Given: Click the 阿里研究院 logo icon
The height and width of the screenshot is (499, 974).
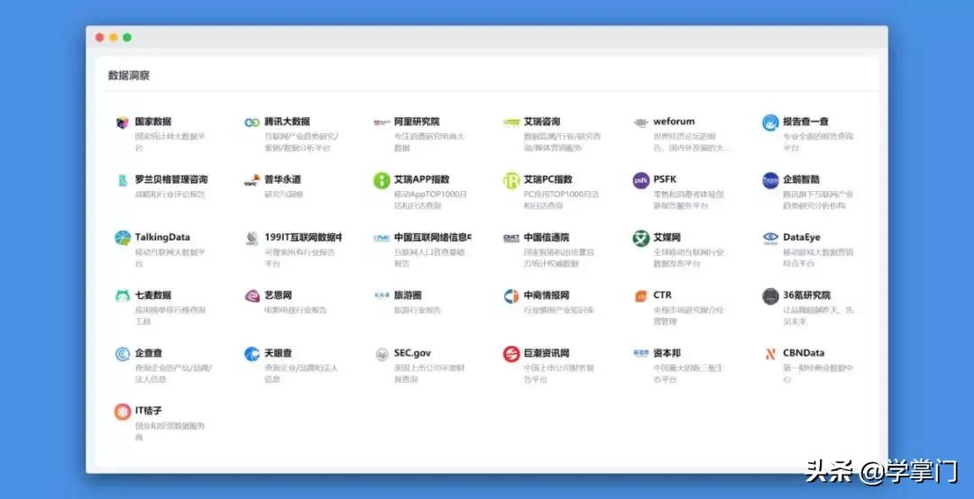Looking at the screenshot, I should coord(381,122).
